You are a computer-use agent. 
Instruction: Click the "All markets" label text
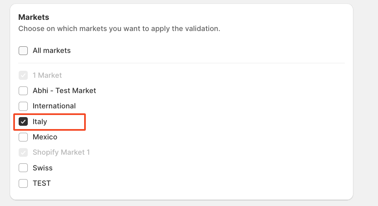[x=52, y=50]
